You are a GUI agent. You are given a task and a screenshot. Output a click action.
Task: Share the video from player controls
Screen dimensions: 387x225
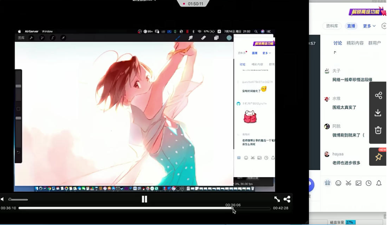pos(287,199)
